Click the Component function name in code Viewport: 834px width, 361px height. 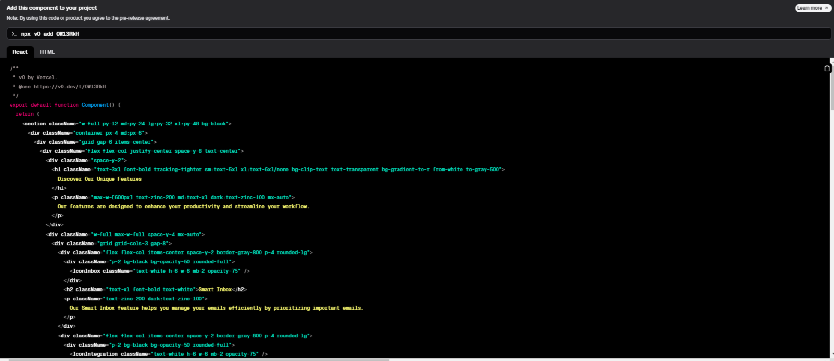pos(95,105)
